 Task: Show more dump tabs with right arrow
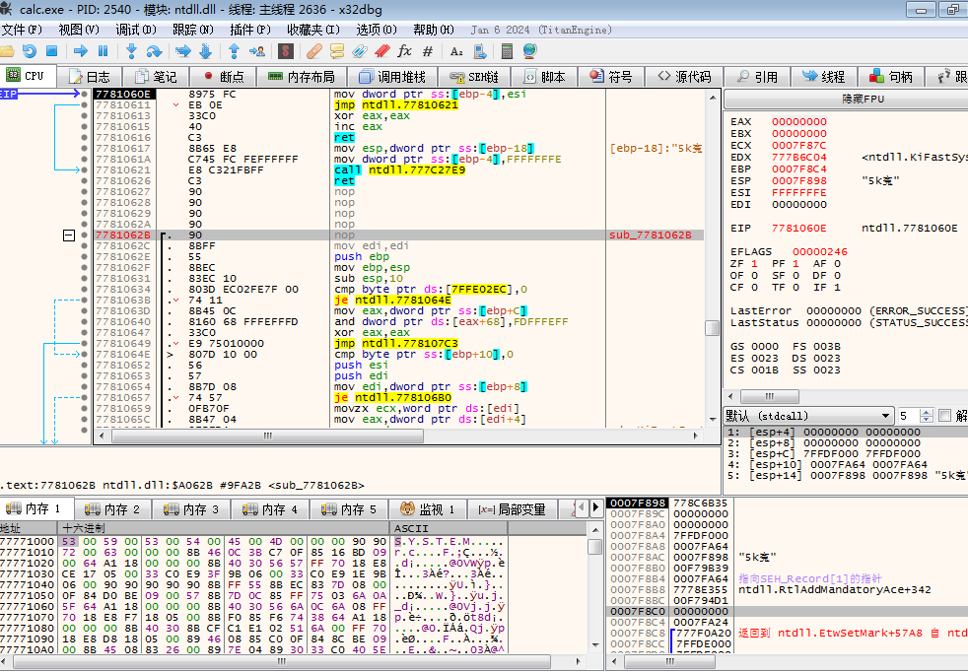pyautogui.click(x=595, y=508)
